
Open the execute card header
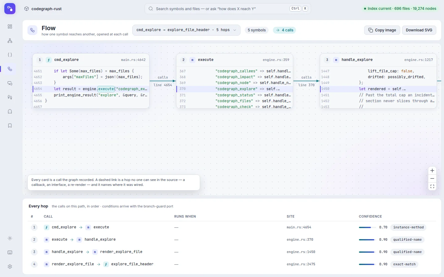[x=235, y=60]
